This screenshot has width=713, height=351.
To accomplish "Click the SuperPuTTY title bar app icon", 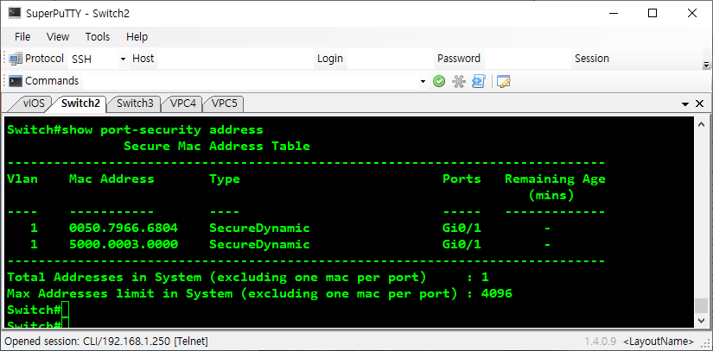I will tap(15, 13).
